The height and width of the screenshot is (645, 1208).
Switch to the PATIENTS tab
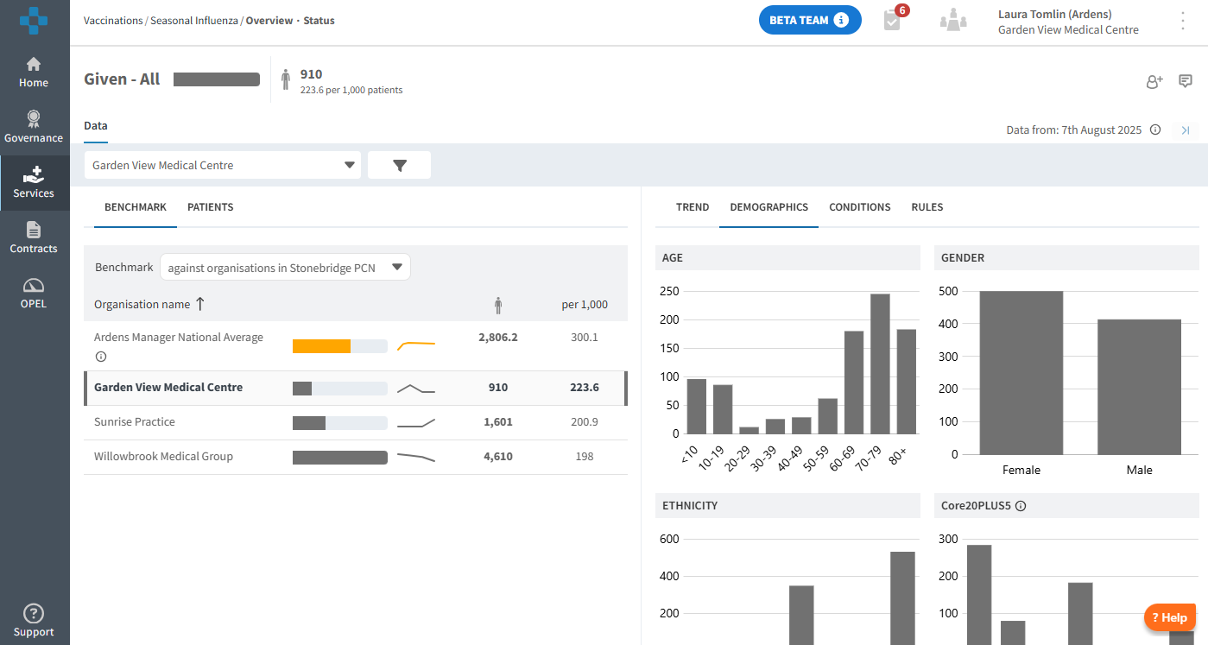211,207
